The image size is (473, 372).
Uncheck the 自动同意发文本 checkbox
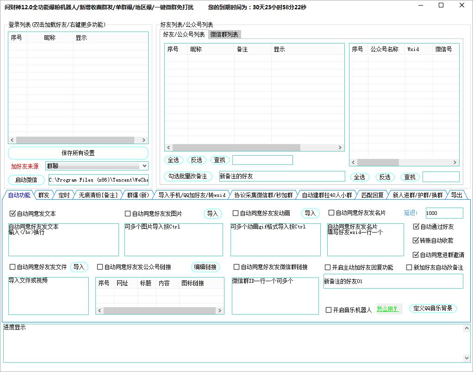point(12,214)
